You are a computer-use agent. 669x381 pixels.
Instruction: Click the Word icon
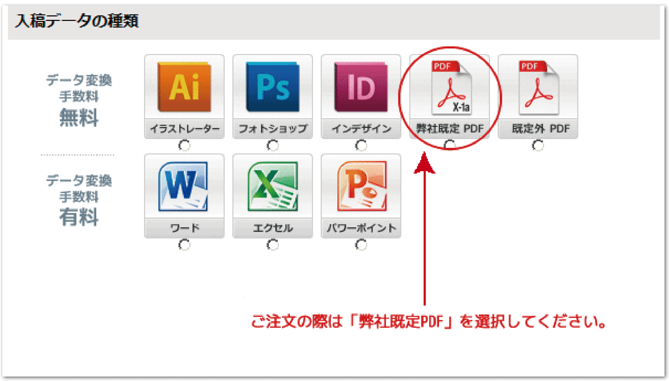pos(183,186)
